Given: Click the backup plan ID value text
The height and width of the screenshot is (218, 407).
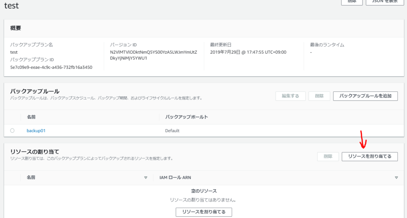Looking at the screenshot, I should (x=51, y=67).
